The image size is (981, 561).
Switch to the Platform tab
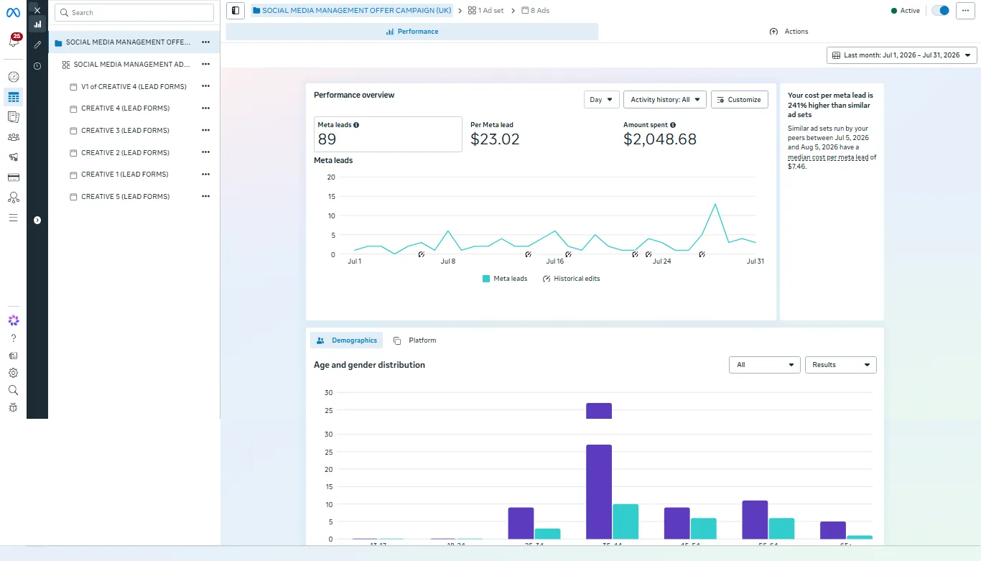tap(415, 340)
